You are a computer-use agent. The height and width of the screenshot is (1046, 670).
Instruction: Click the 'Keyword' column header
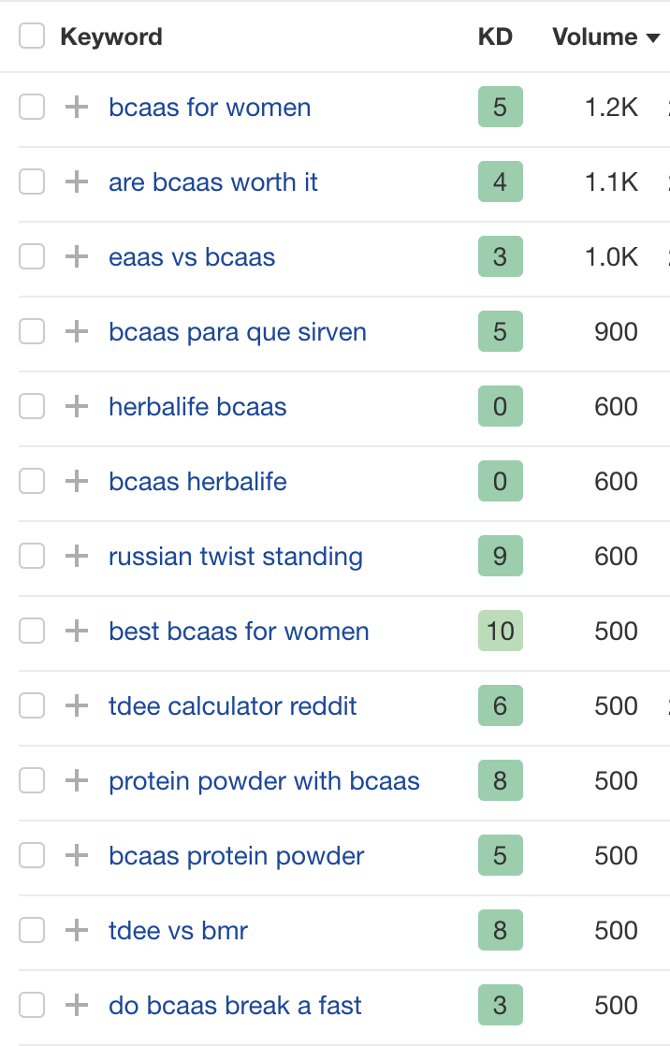tap(111, 37)
